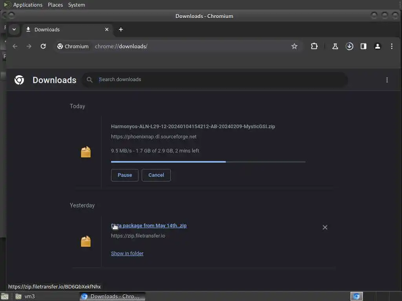Click the Yesterday section heading
Screen dimensions: 402x301
point(82,205)
